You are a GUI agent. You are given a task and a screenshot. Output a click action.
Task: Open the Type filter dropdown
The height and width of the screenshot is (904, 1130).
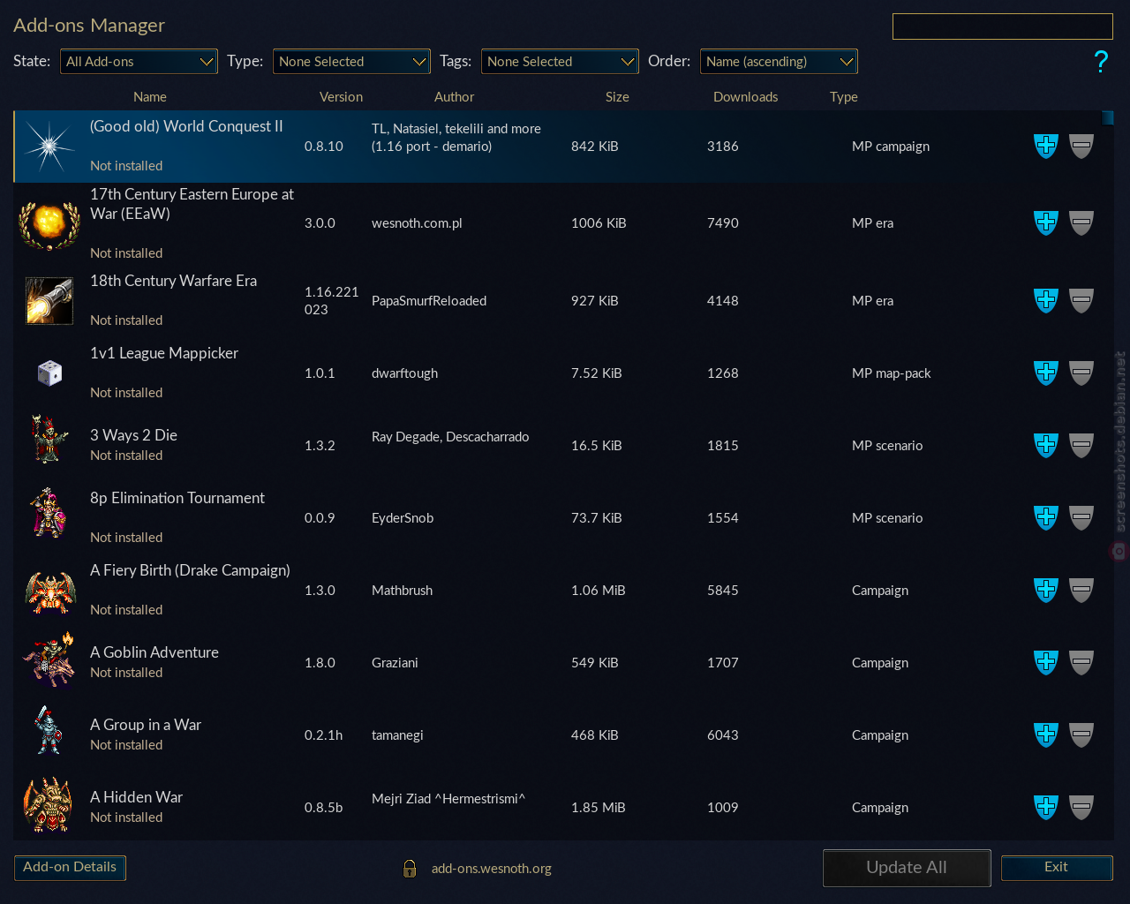click(x=351, y=62)
